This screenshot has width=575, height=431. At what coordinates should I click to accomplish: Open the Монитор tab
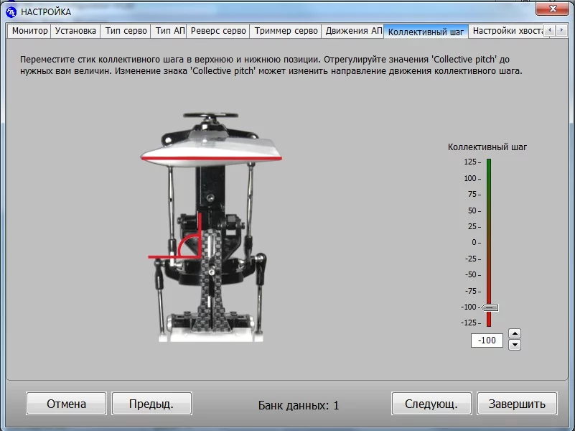pyautogui.click(x=29, y=31)
